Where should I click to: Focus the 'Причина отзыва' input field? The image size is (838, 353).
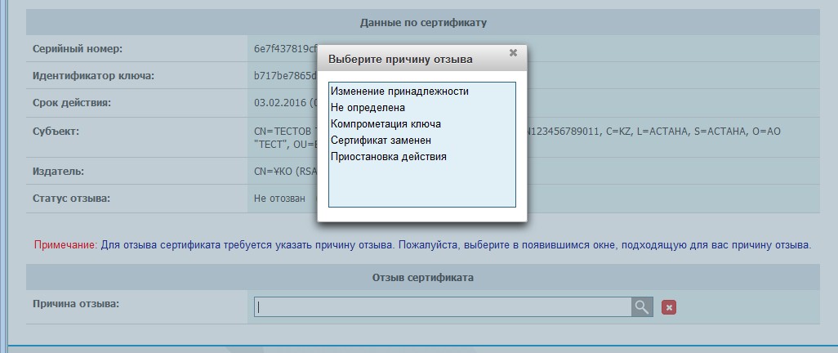point(441,307)
